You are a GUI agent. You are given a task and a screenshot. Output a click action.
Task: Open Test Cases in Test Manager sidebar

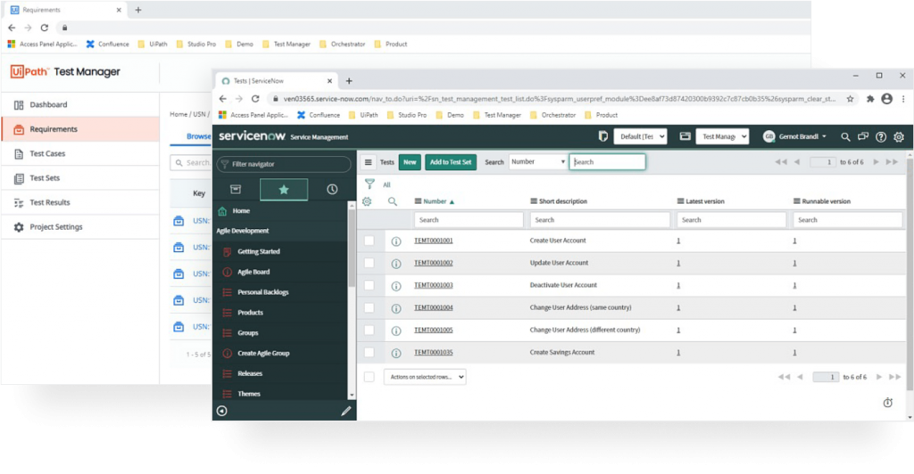pyautogui.click(x=47, y=153)
